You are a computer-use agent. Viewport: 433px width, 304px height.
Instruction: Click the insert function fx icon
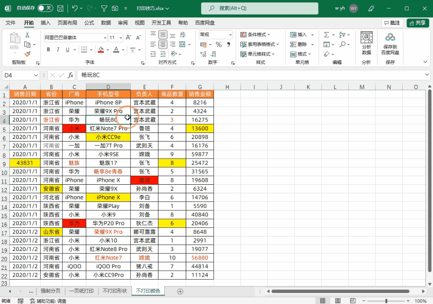point(71,75)
